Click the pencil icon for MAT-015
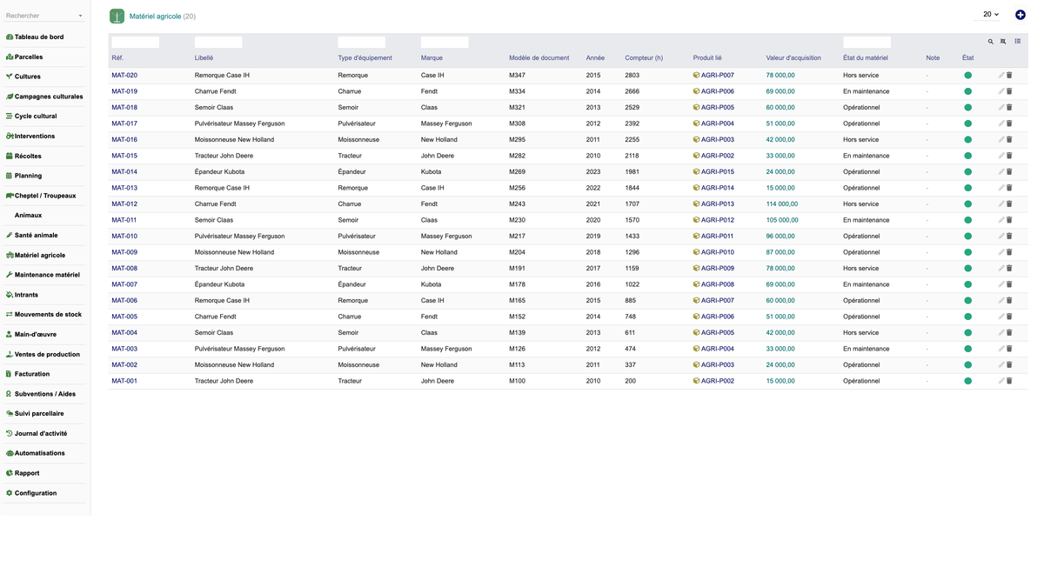Screen dimensions: 1044x587 pos(1001,156)
